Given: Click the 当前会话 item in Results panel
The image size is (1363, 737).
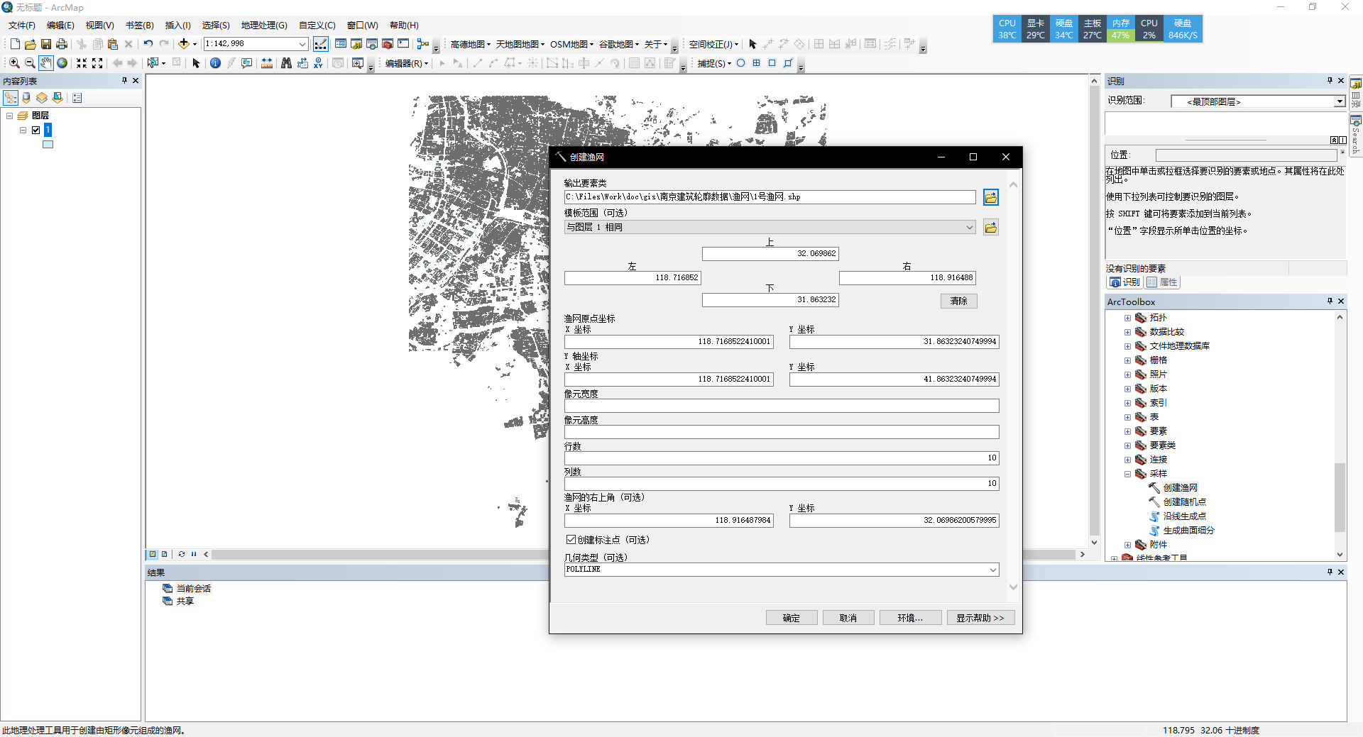Looking at the screenshot, I should tap(193, 589).
